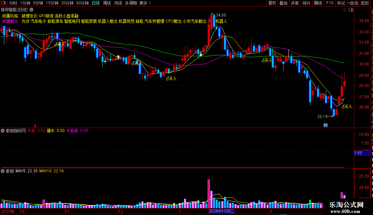
Task: Click the 机器人概念 concept tag
Action: click(x=108, y=21)
